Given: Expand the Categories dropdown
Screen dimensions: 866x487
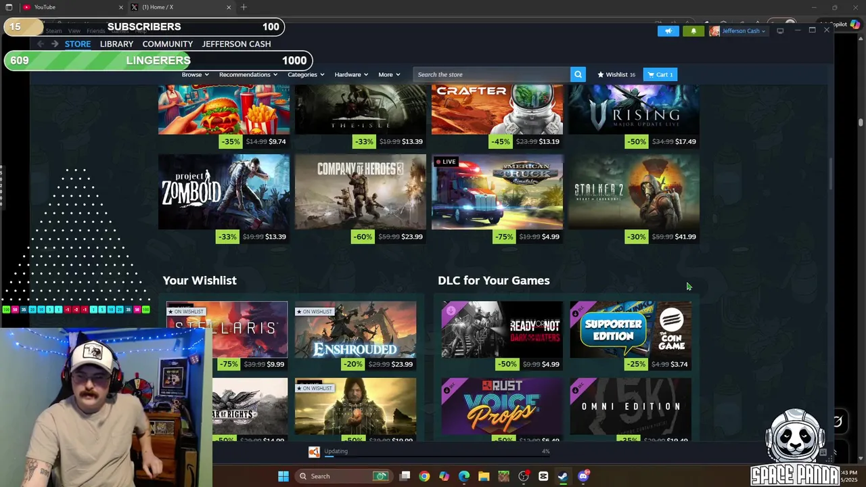Looking at the screenshot, I should tap(306, 74).
